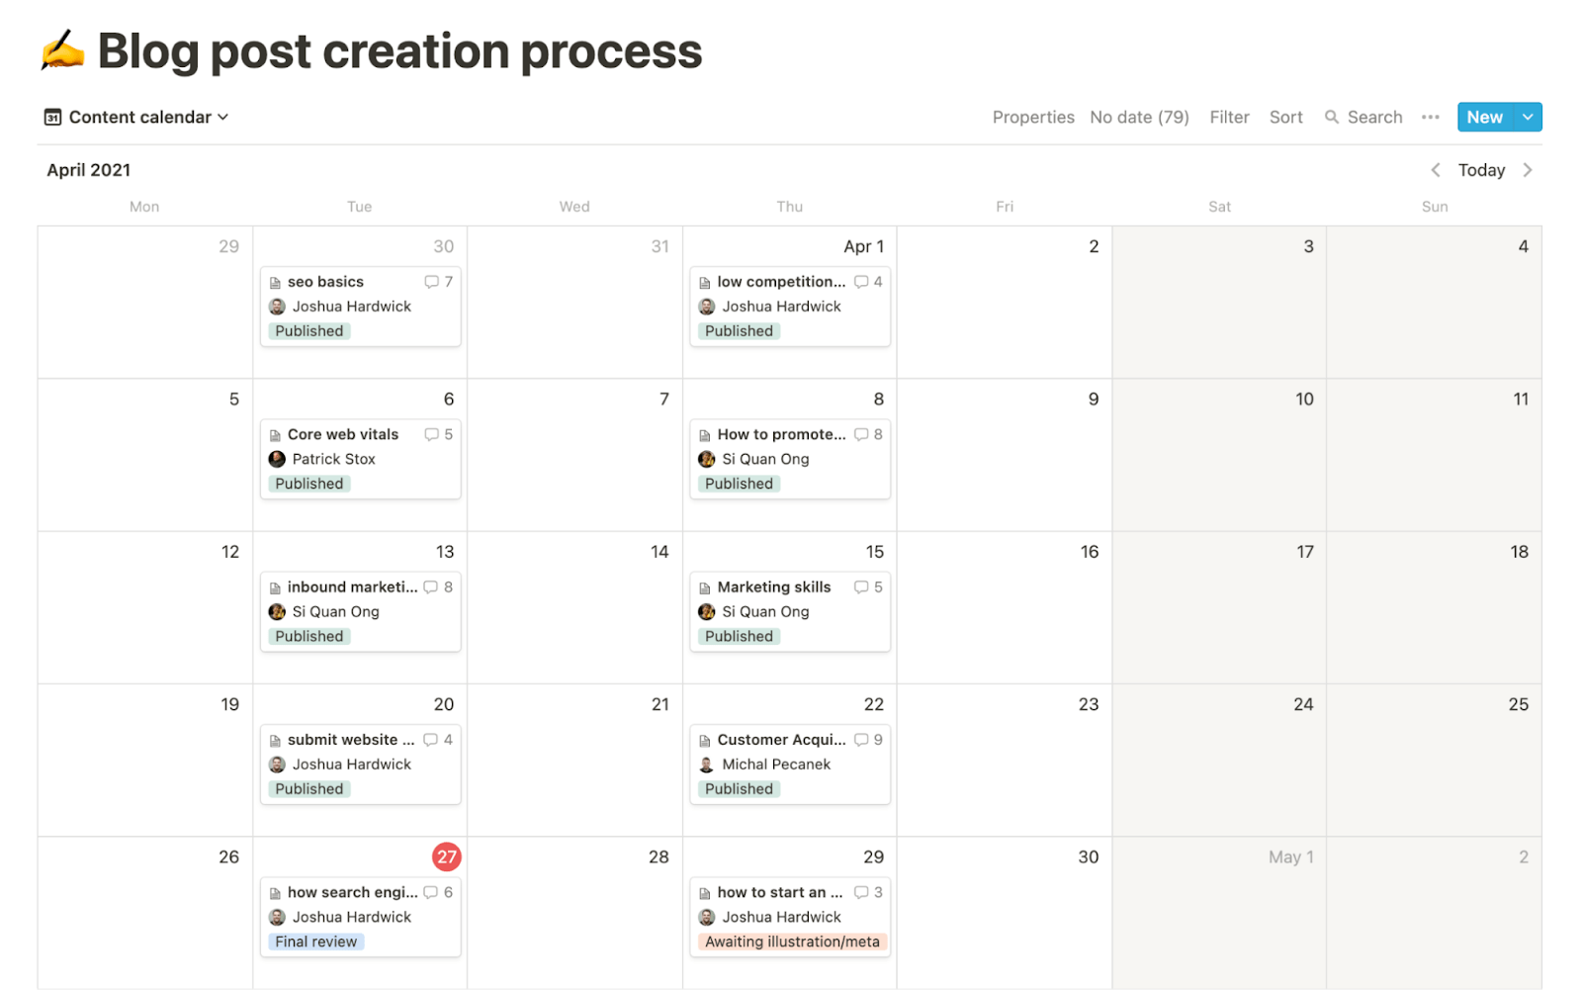The width and height of the screenshot is (1582, 990).
Task: Open the Sort menu
Action: [x=1285, y=117]
